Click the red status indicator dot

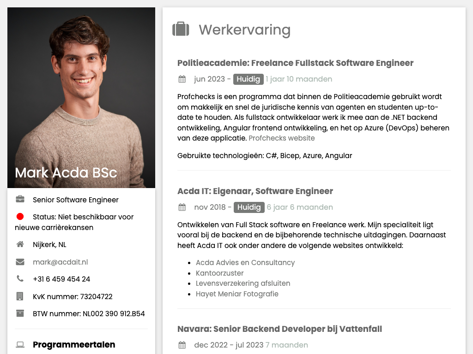20,217
